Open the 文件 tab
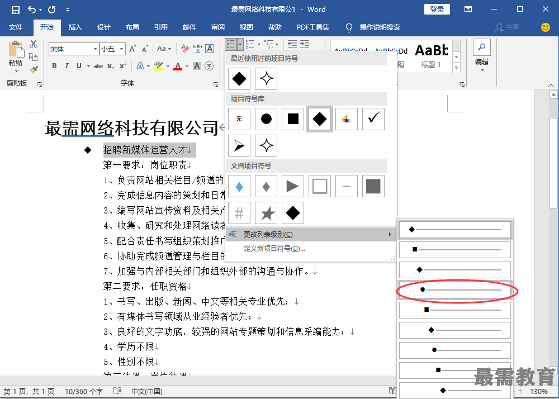Viewport: 559px width, 399px height. tap(16, 27)
